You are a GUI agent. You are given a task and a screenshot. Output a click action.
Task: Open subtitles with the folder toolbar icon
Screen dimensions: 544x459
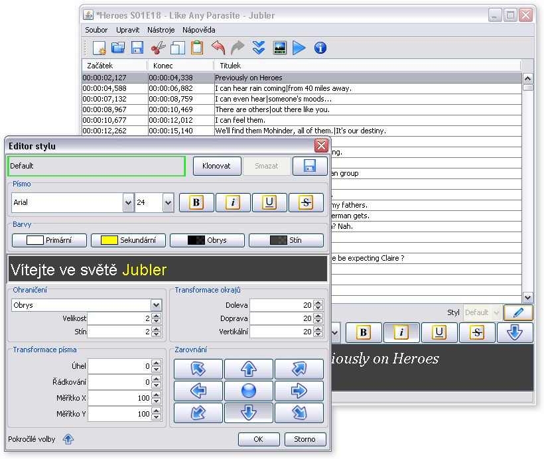[118, 48]
